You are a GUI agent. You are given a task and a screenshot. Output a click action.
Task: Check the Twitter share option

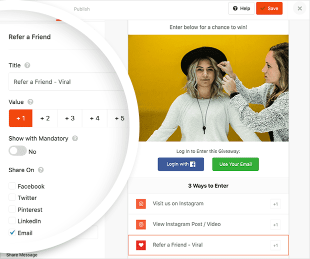coord(12,197)
